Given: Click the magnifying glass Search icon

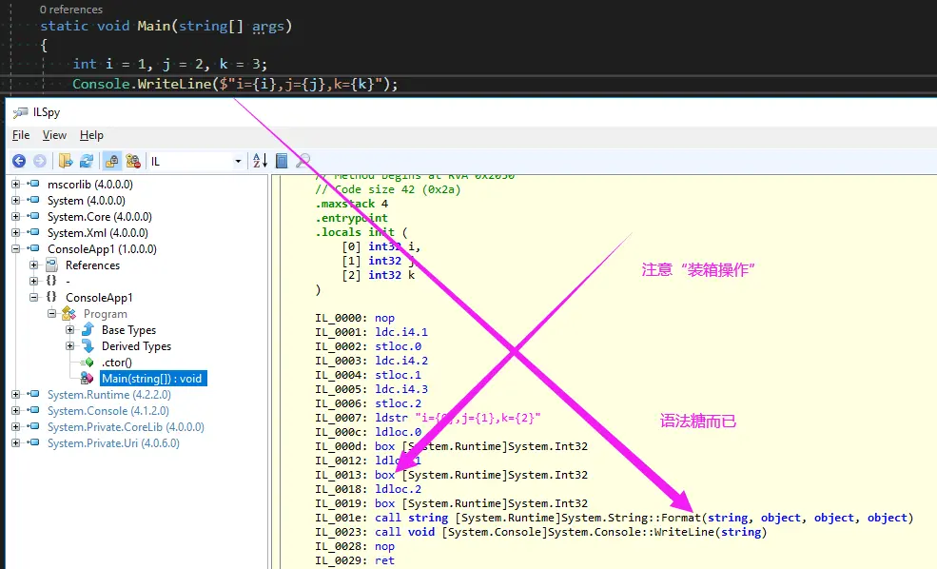Looking at the screenshot, I should point(303,160).
